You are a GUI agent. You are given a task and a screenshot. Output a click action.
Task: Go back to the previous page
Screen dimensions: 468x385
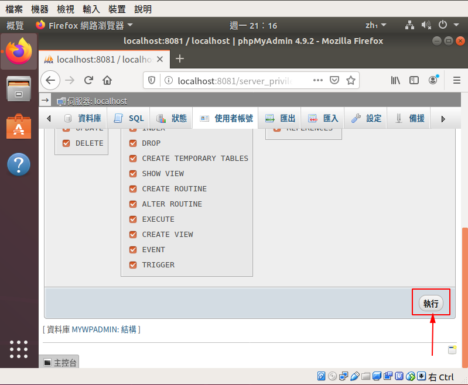50,80
